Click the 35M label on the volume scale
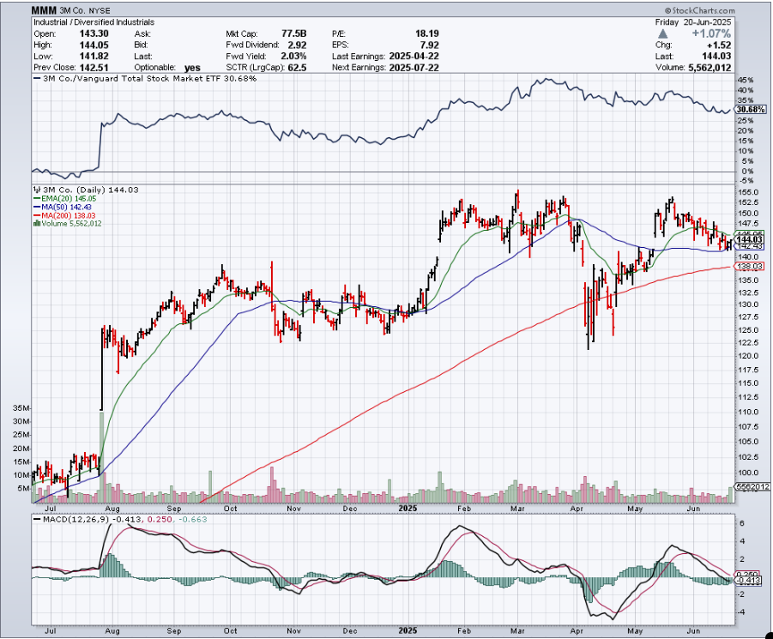 [21, 408]
